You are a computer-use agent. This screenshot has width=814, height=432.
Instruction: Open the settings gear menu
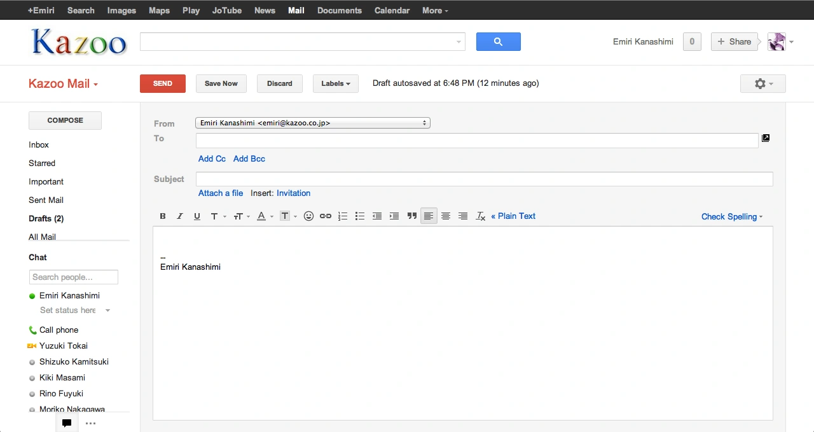click(x=763, y=83)
